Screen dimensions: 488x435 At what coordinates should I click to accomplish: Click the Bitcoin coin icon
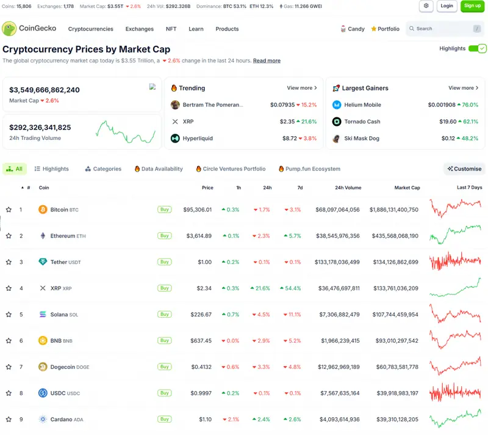(43, 210)
